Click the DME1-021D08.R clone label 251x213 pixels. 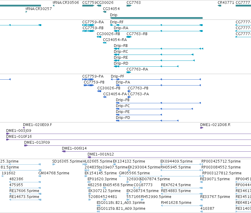pyautogui.click(x=215, y=125)
